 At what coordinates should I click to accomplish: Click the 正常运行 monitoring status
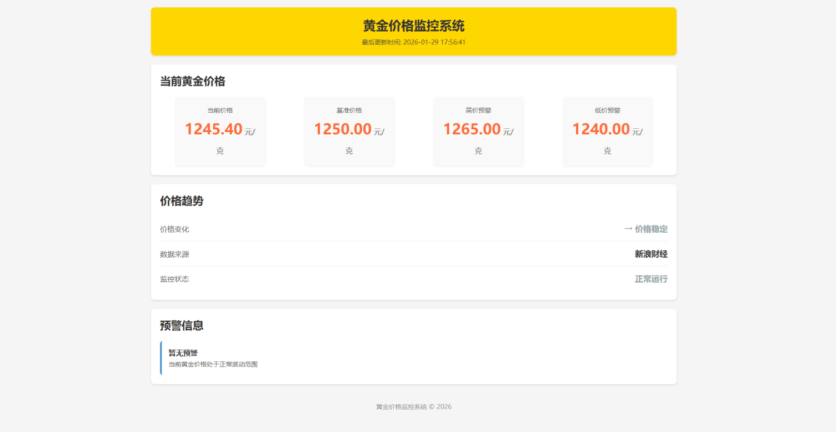coord(651,279)
